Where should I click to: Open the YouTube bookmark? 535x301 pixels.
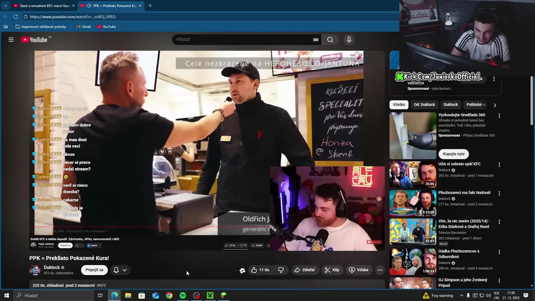(x=106, y=27)
